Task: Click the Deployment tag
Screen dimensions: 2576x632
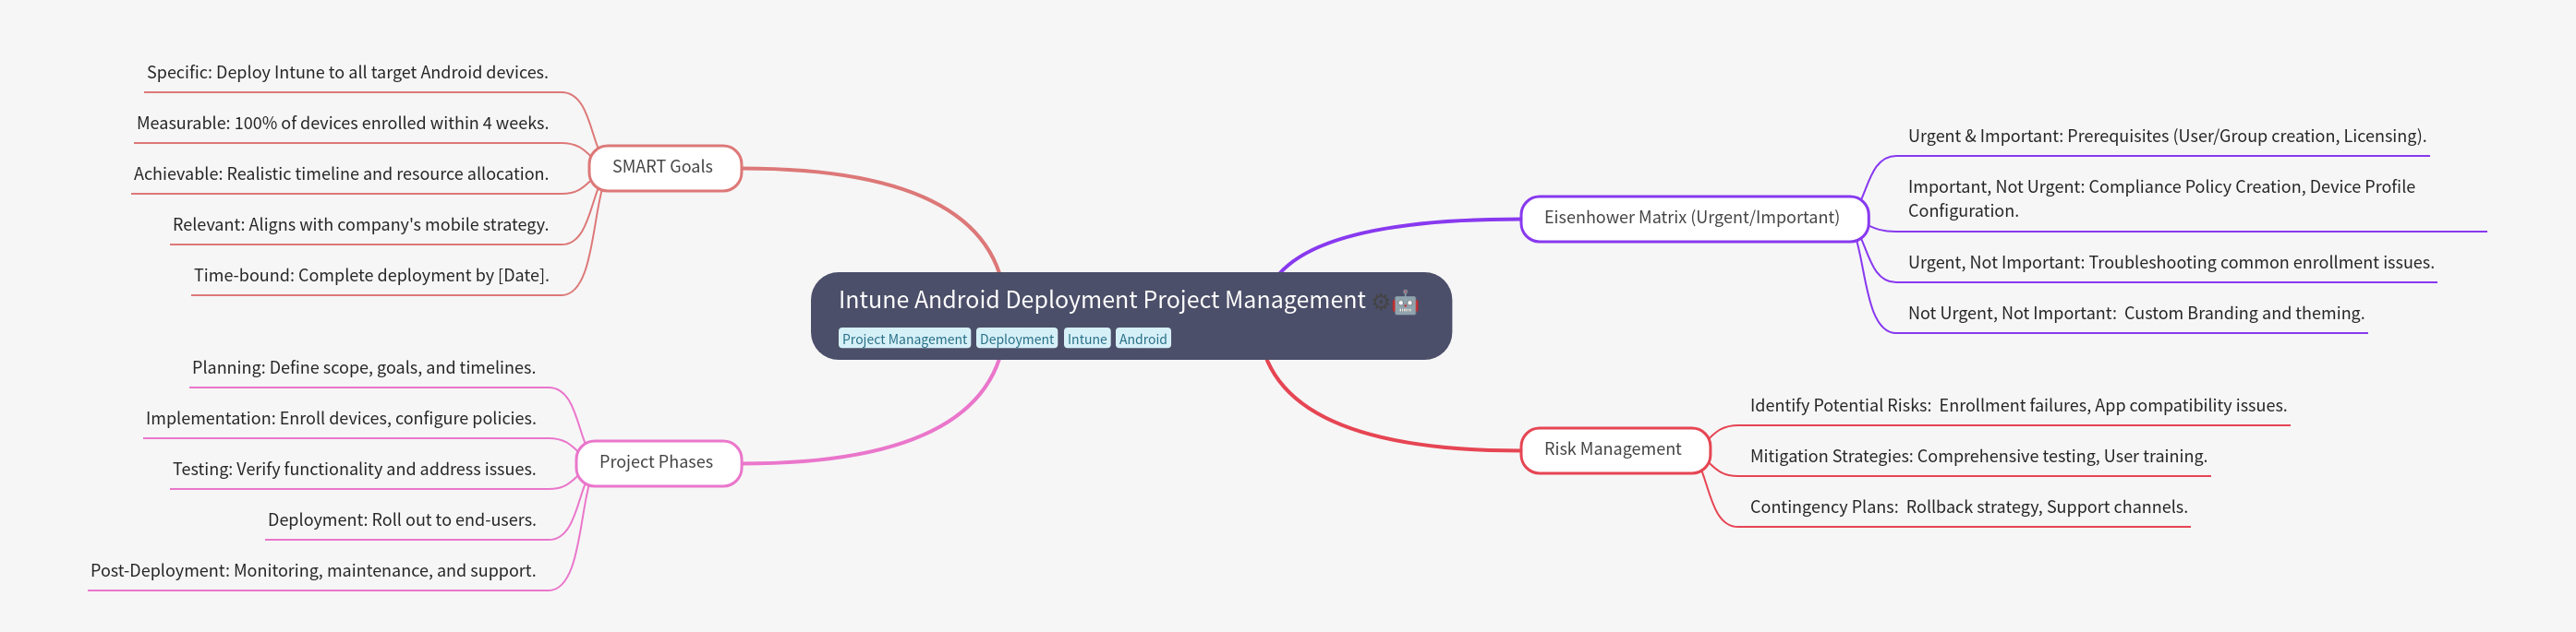Action: (x=1016, y=340)
